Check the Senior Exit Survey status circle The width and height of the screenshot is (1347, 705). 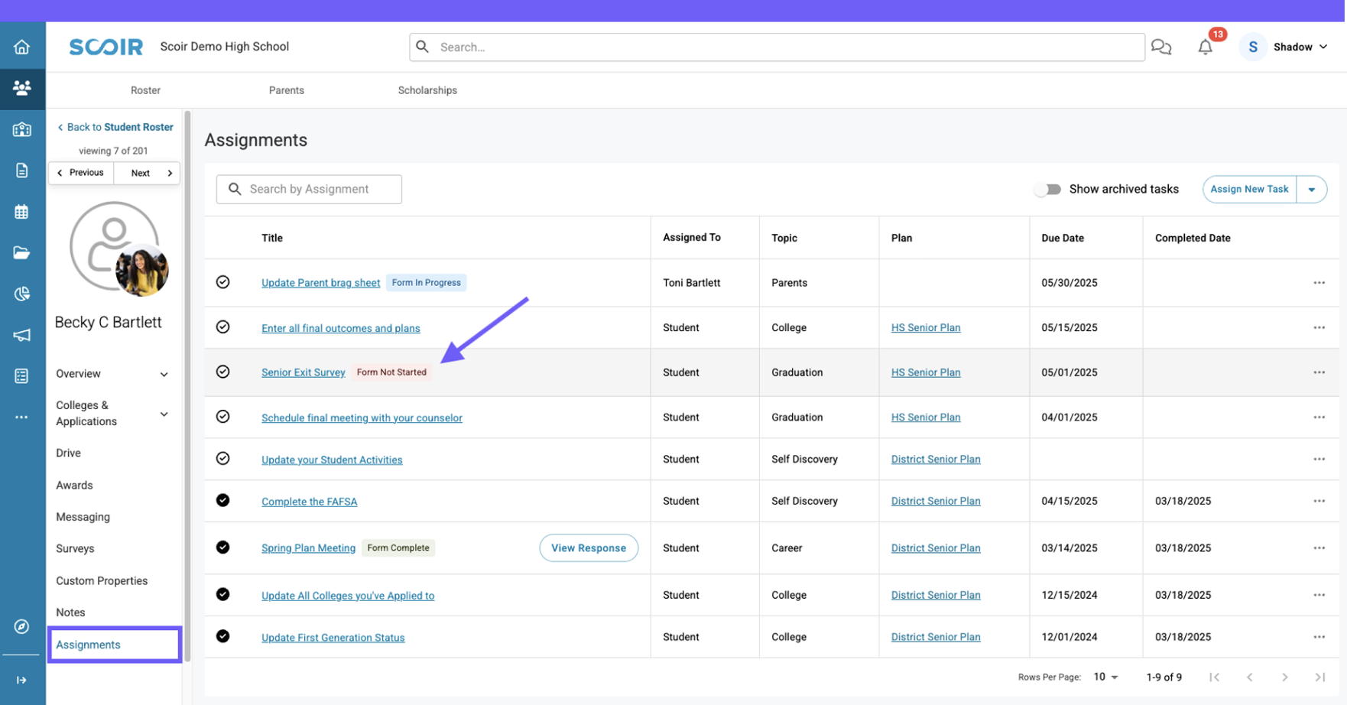tap(222, 372)
